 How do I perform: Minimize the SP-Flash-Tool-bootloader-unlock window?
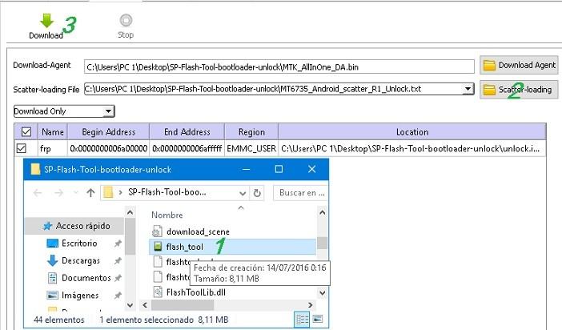pos(247,169)
